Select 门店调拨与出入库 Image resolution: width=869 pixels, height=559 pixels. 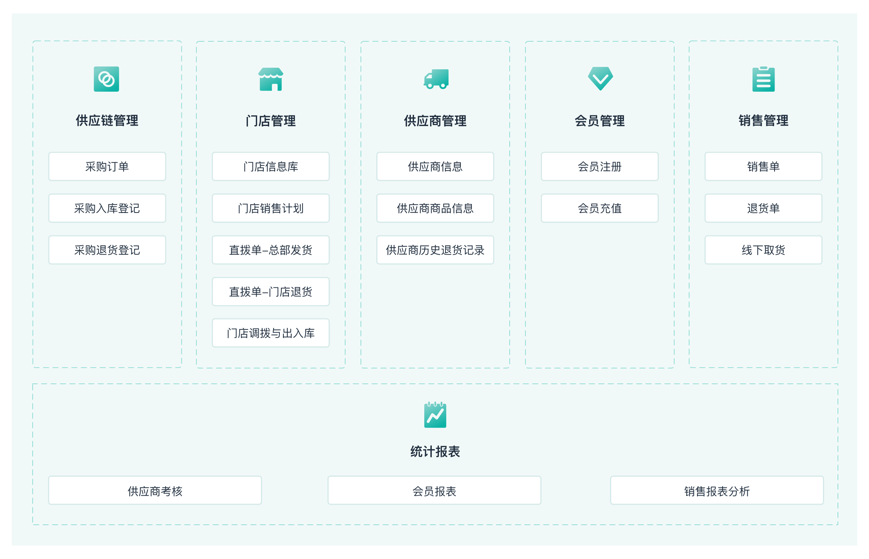(270, 333)
